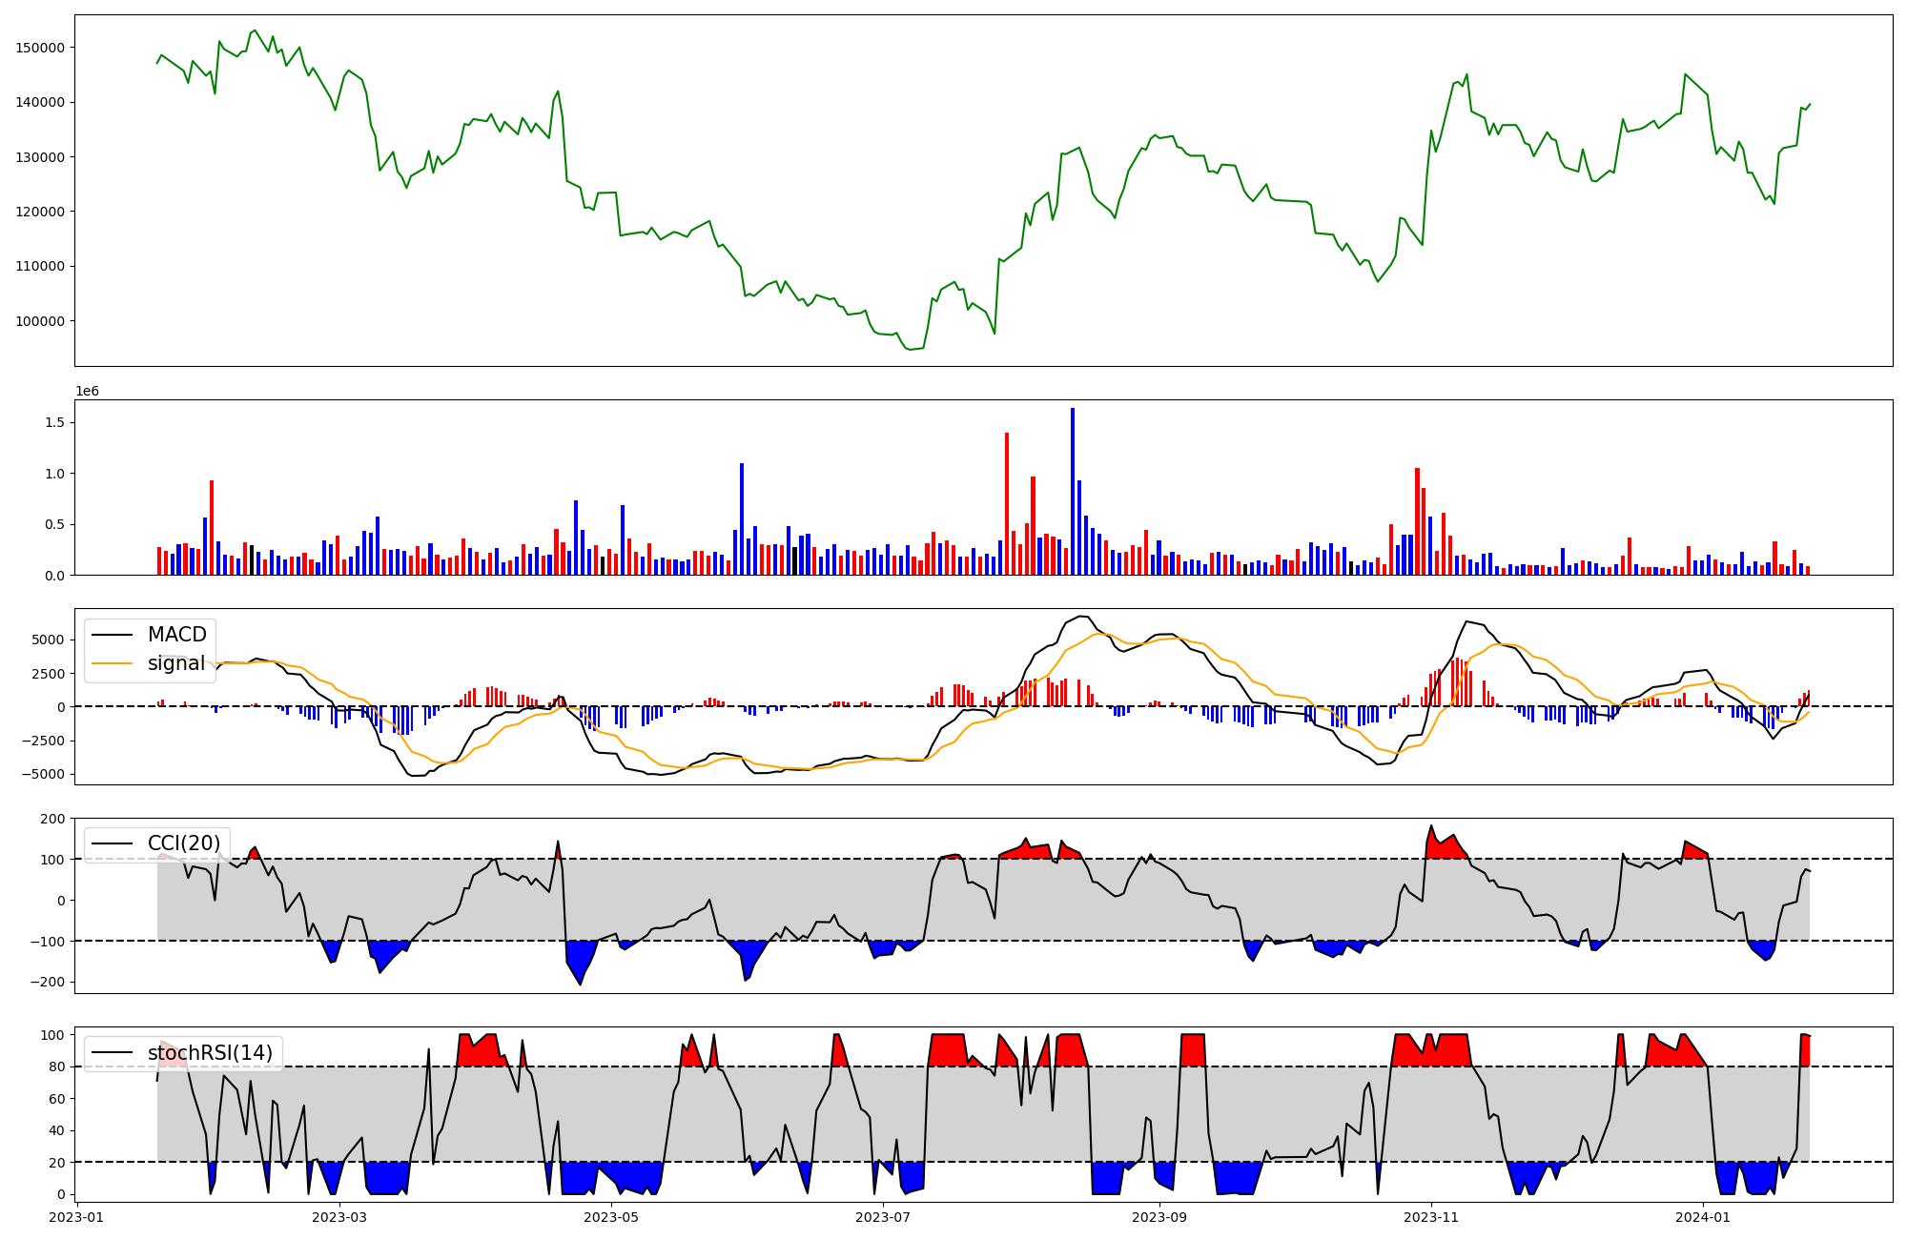Click the MACD legend label
This screenshot has height=1239, width=1907.
pos(176,635)
